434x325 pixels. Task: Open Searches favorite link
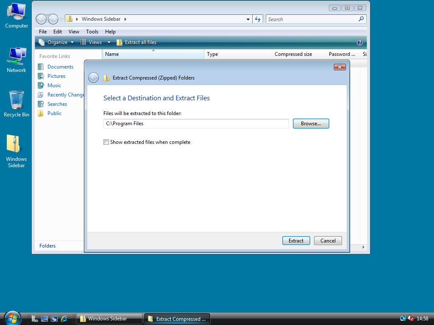point(57,104)
